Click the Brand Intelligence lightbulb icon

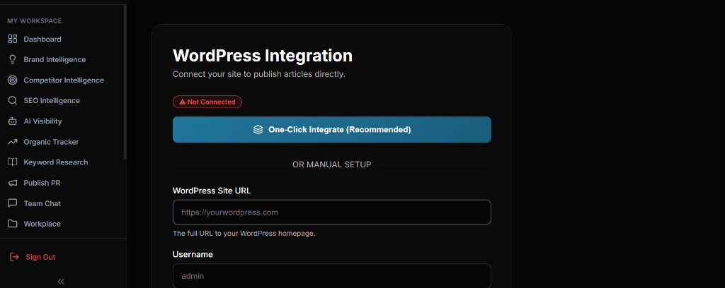[x=13, y=59]
